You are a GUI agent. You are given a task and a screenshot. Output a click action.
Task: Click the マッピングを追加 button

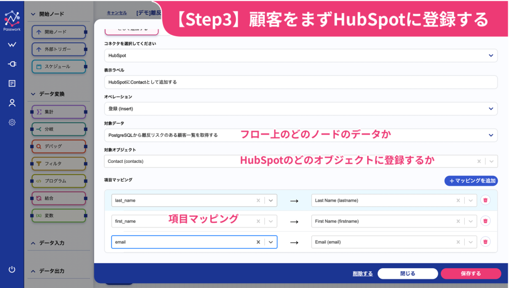[471, 181]
